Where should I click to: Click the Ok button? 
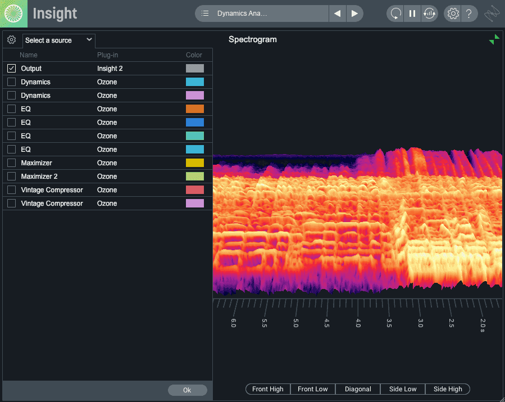click(188, 390)
